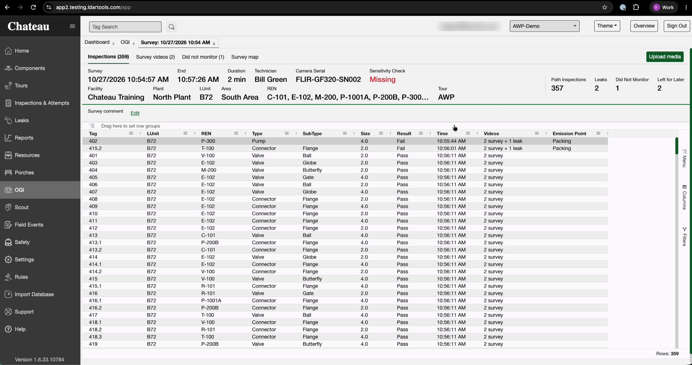Click the Help question mark icon
Viewport: 692px width, 365px height.
point(8,329)
